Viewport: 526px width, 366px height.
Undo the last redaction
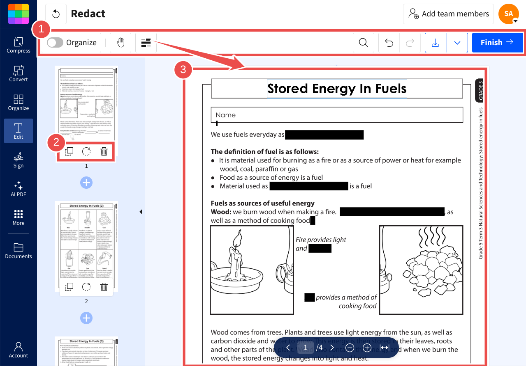coord(388,42)
